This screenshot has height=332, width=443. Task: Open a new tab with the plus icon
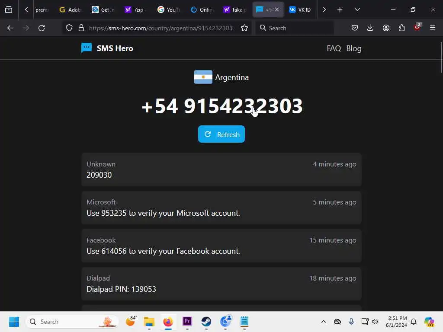click(340, 10)
